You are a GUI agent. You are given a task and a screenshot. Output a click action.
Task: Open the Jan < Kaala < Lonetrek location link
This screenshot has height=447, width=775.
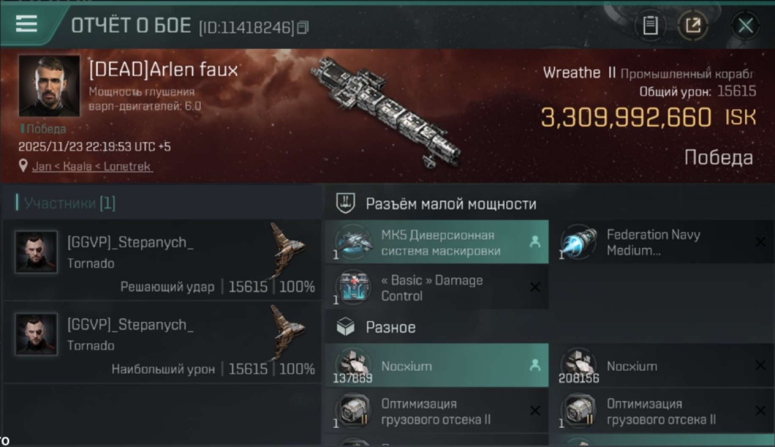click(92, 166)
